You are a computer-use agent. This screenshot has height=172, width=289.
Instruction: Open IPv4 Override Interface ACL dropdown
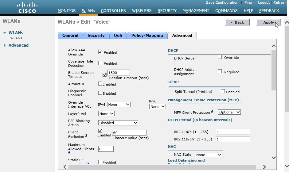tap(119, 105)
